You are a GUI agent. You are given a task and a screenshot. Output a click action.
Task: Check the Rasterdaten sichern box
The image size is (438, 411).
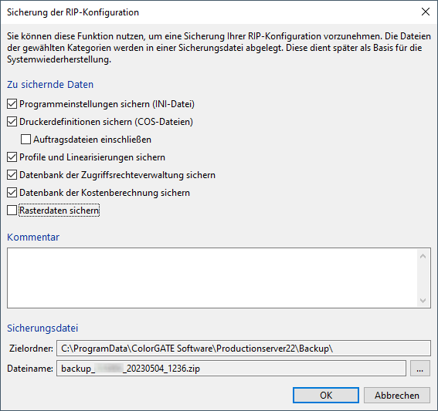(x=12, y=211)
